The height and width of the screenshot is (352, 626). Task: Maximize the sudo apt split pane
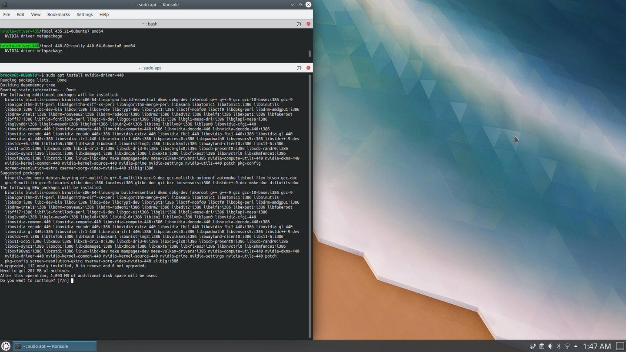coord(299,68)
